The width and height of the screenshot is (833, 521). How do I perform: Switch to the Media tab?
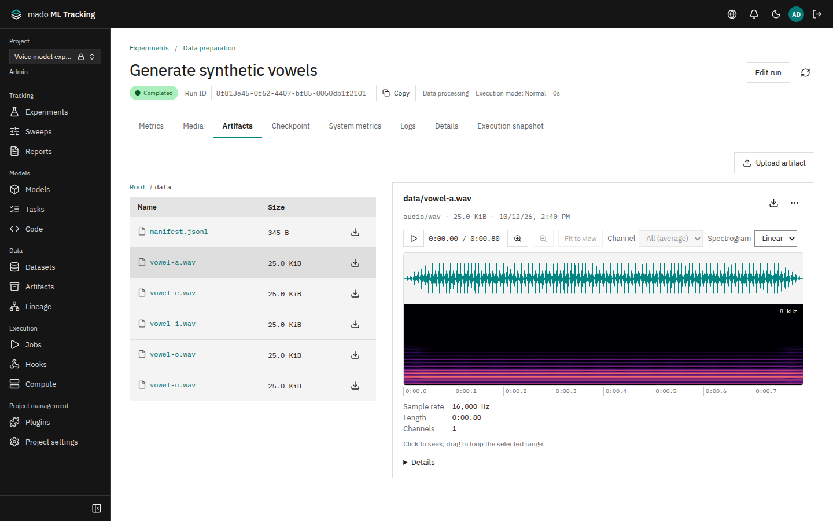193,126
